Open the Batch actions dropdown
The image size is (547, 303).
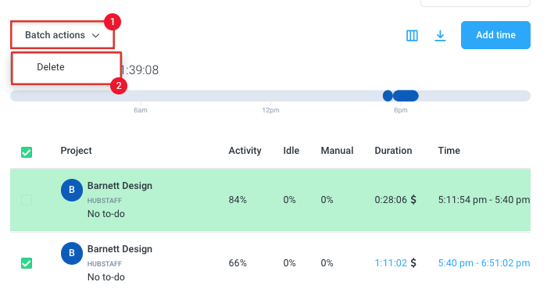click(x=63, y=35)
